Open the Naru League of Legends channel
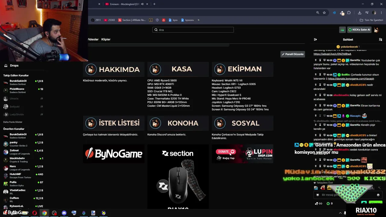 click(23, 168)
